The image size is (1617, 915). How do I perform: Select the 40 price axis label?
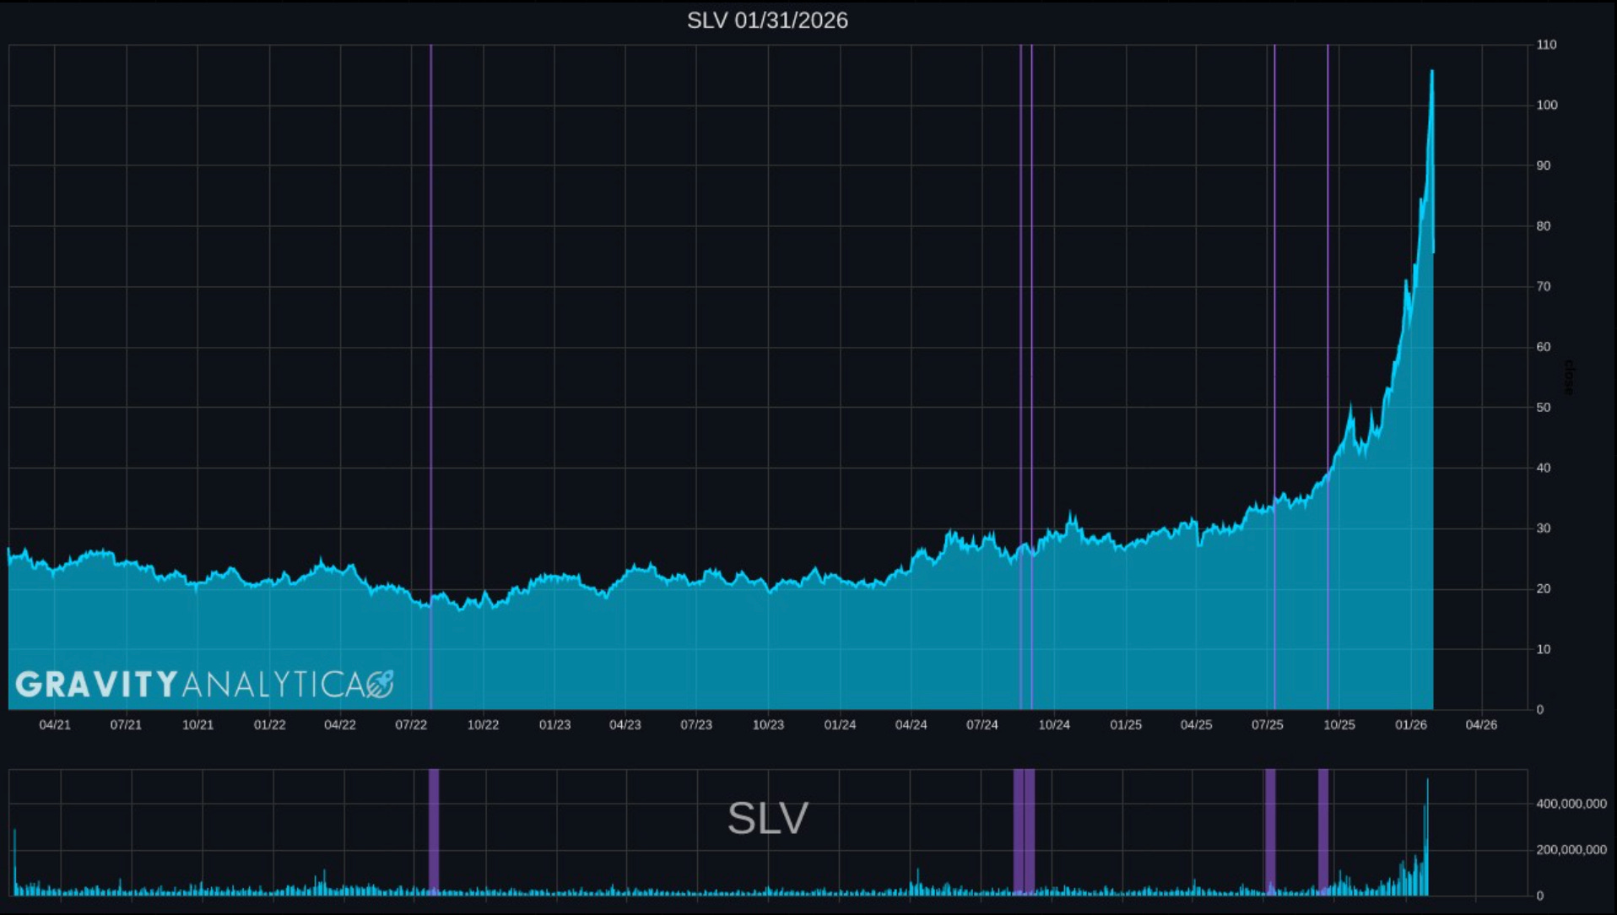point(1544,468)
